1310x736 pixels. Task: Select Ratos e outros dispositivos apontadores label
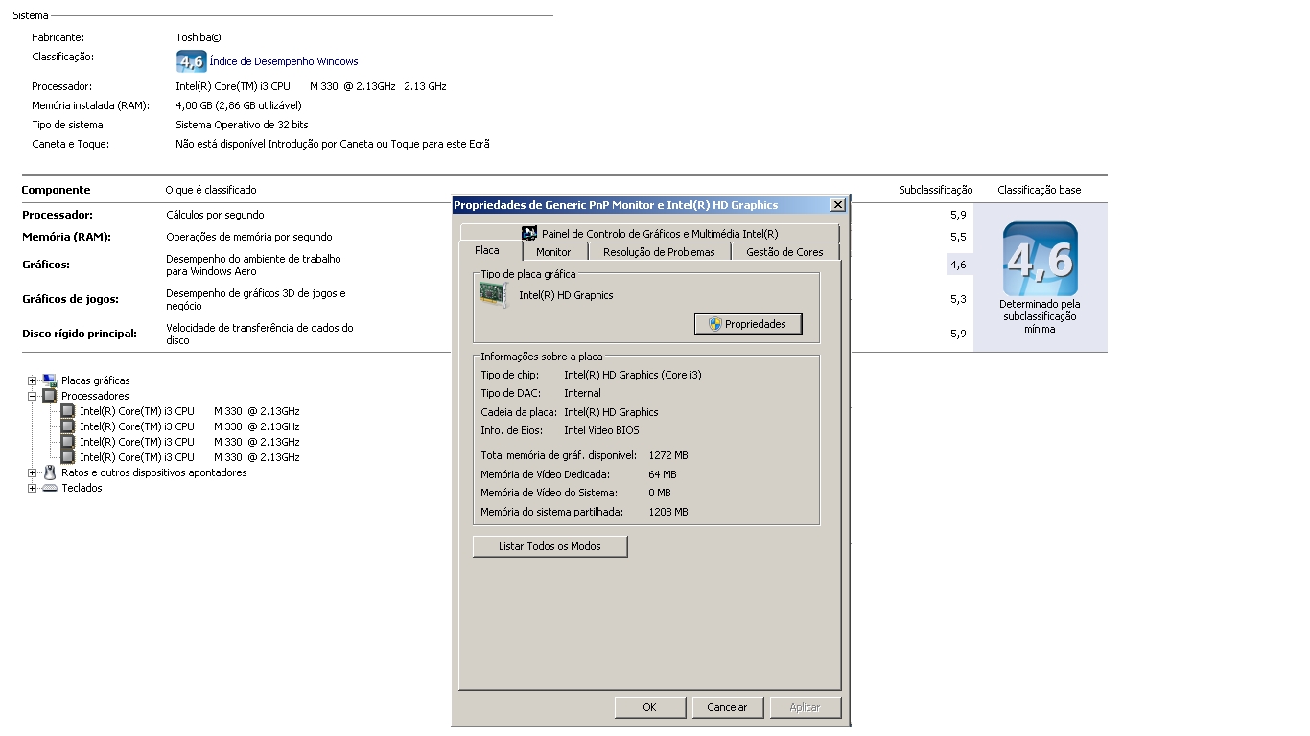[x=154, y=472]
